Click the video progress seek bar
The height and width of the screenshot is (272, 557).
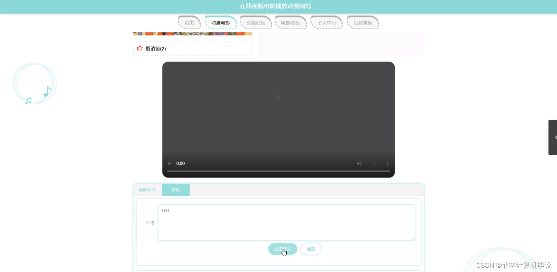coord(278,171)
